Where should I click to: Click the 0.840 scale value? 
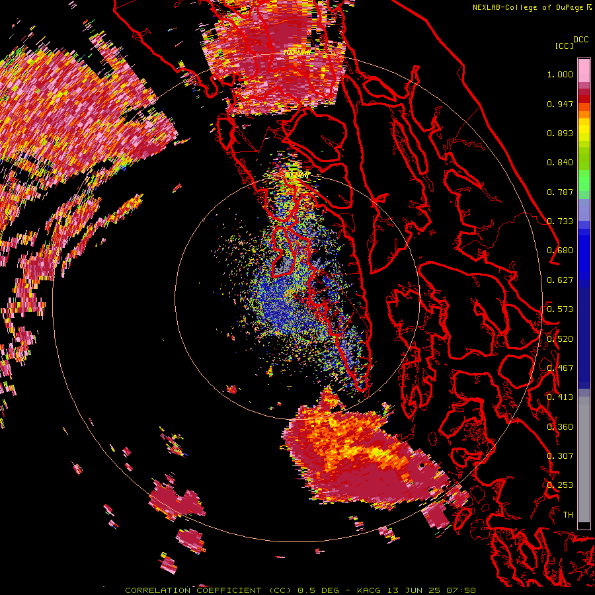(560, 163)
